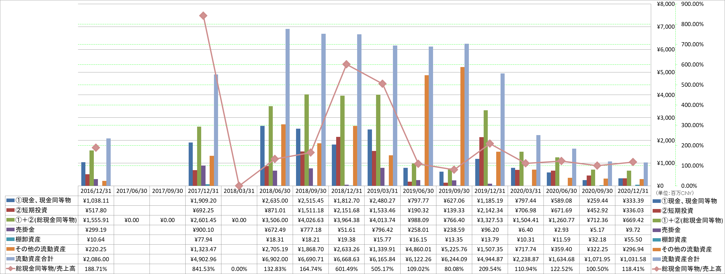Click the date header 2019/09/30

tap(454, 191)
